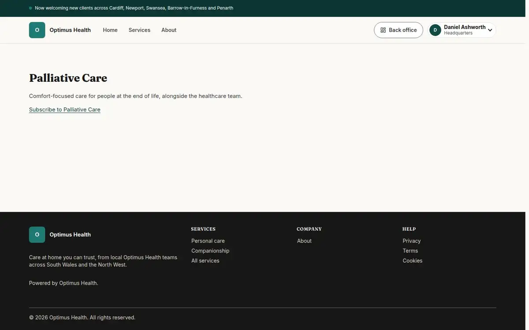Click the Back office grid icon
This screenshot has height=330, width=529.
[x=383, y=30]
